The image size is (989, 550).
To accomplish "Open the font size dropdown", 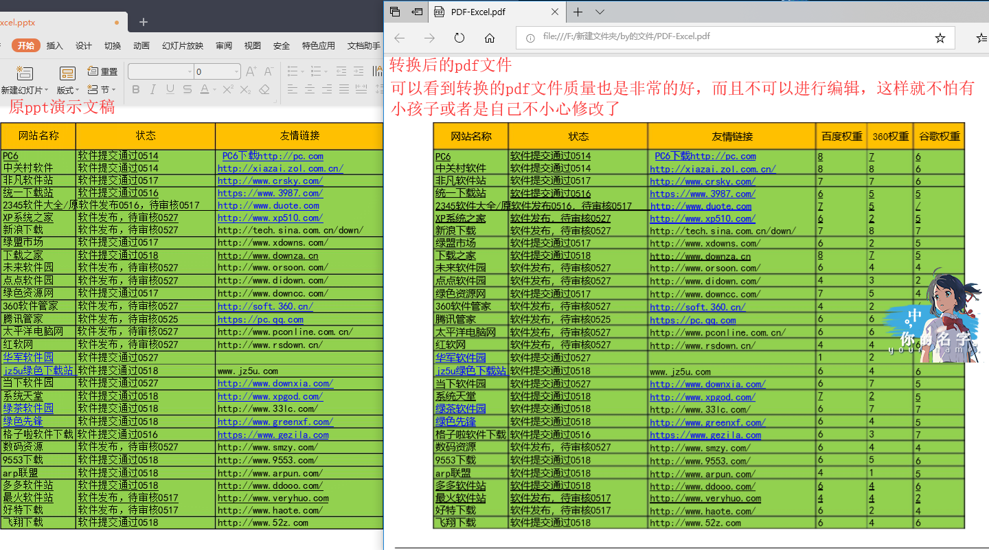I will click(x=236, y=72).
